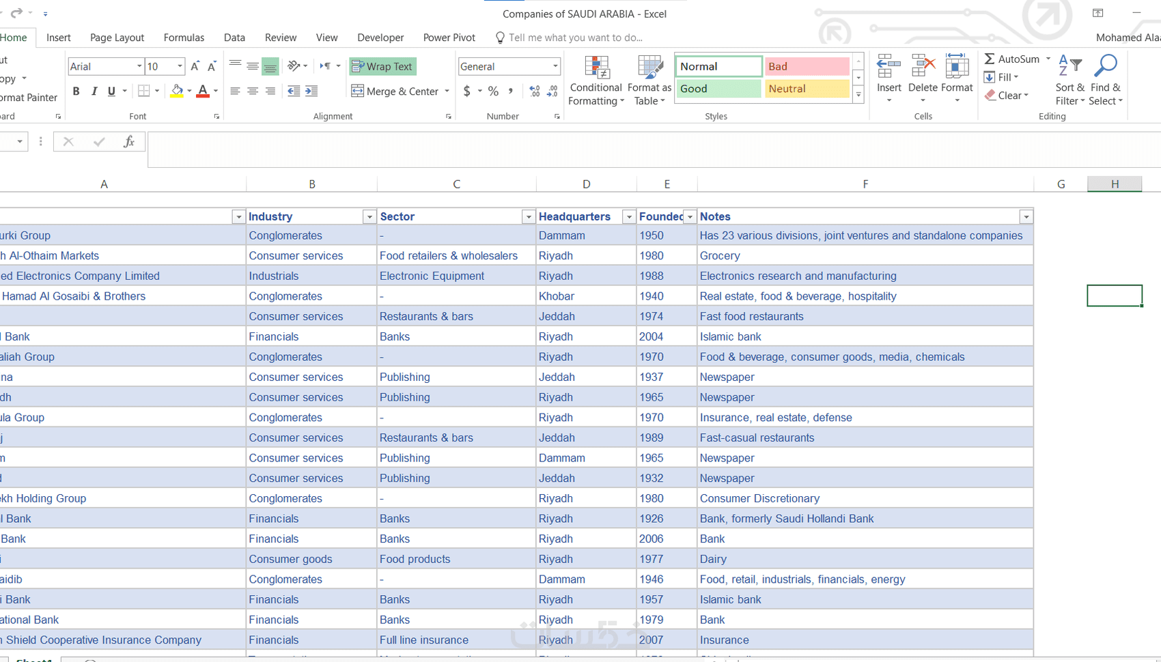Open Find & Select menu
The width and height of the screenshot is (1161, 662).
[1106, 81]
